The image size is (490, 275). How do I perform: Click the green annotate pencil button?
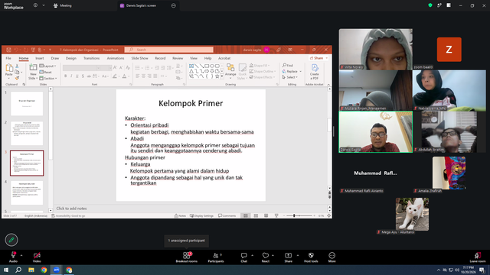point(11,240)
